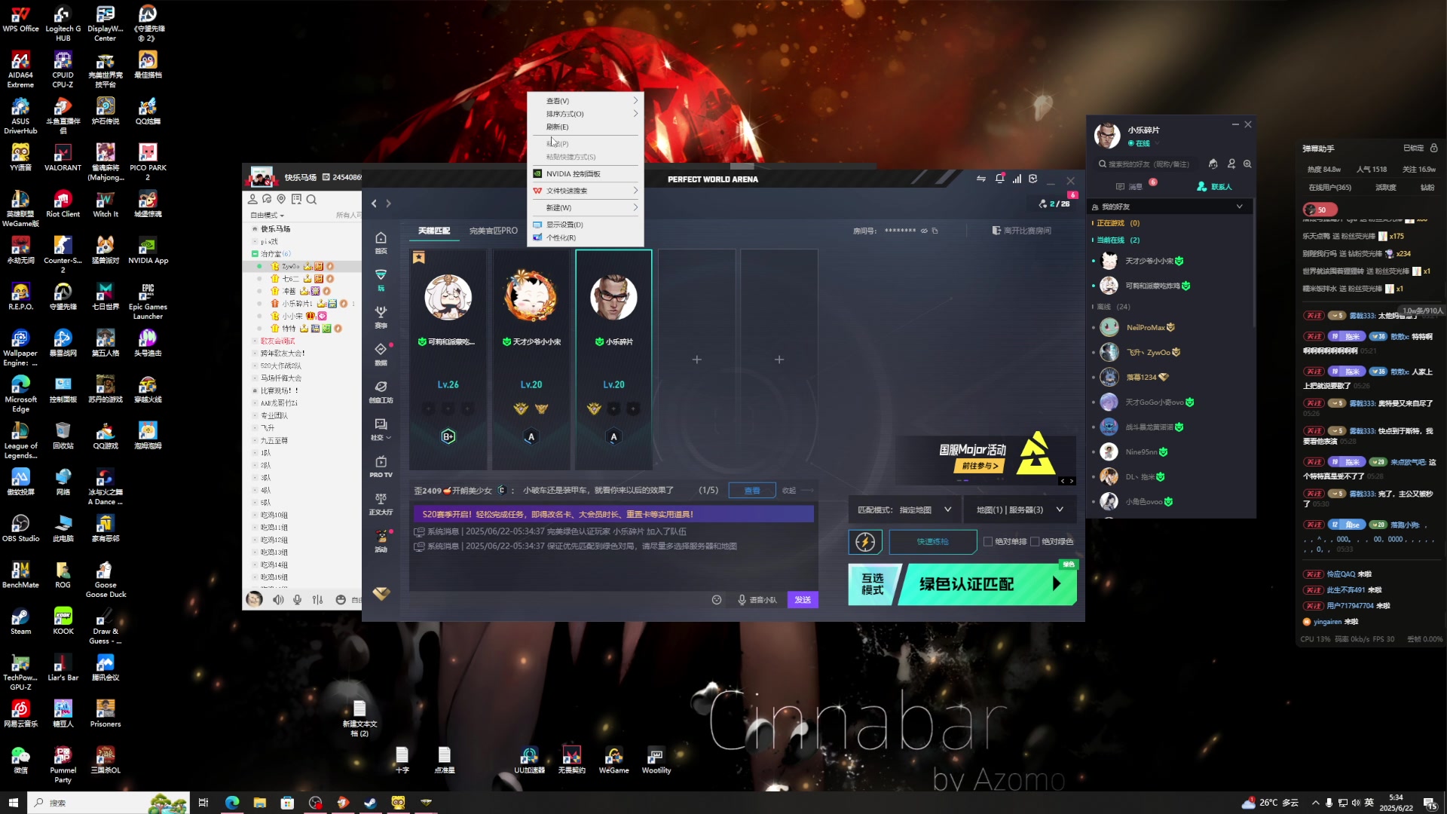Expand the 新建(W) context submenu
The width and height of the screenshot is (1447, 814).
[x=586, y=208]
